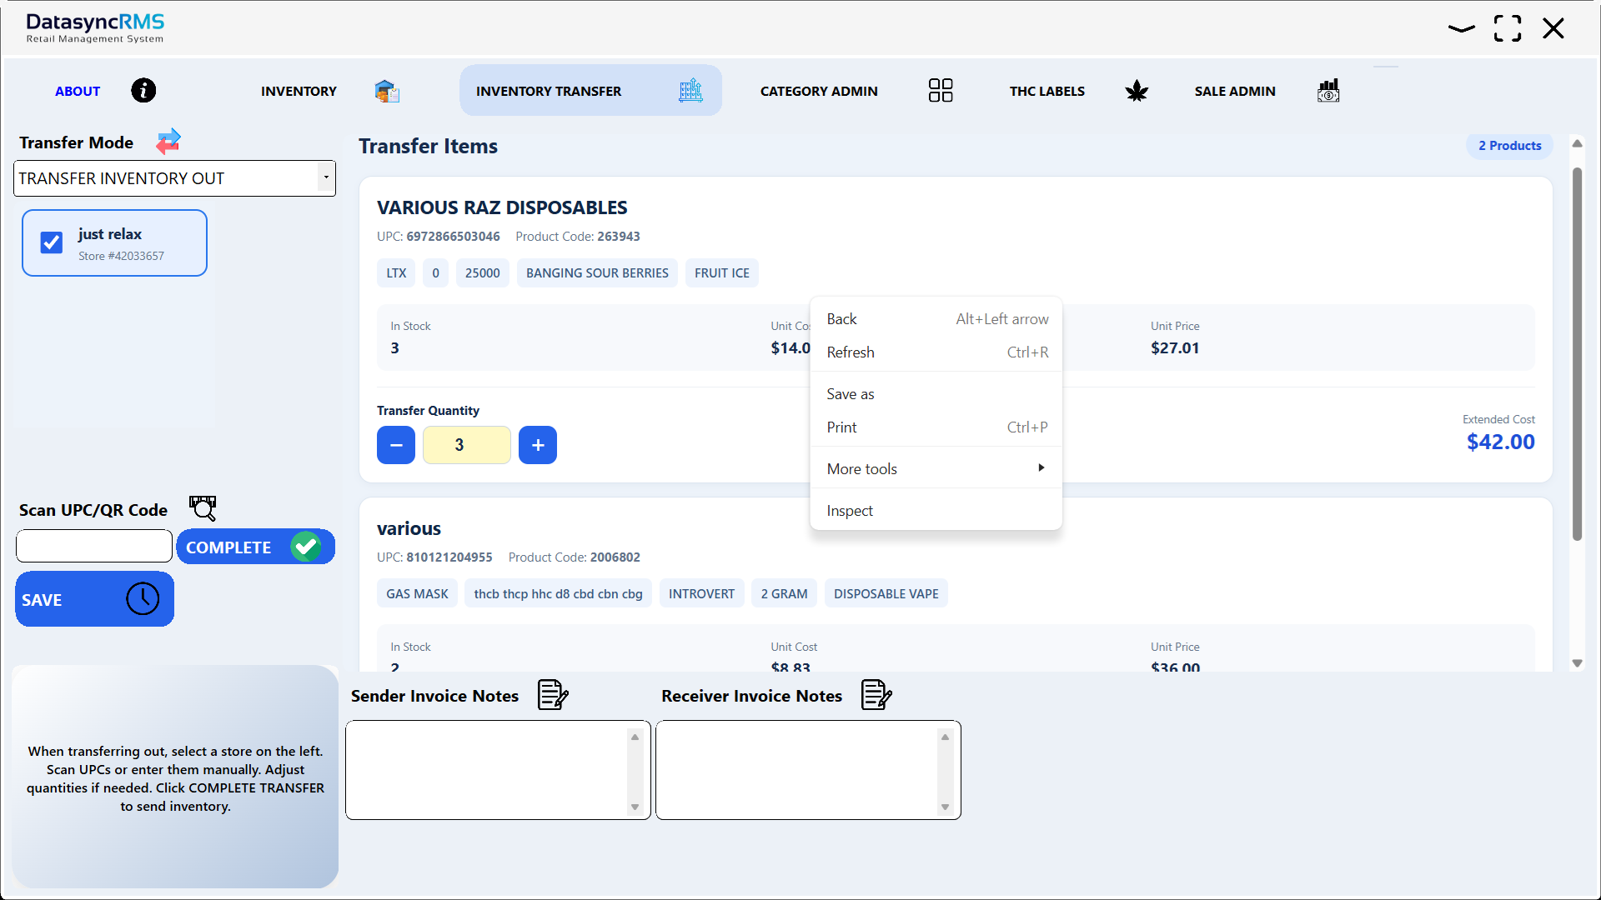The width and height of the screenshot is (1601, 900).
Task: Click the 2 Products badge
Action: tap(1509, 146)
